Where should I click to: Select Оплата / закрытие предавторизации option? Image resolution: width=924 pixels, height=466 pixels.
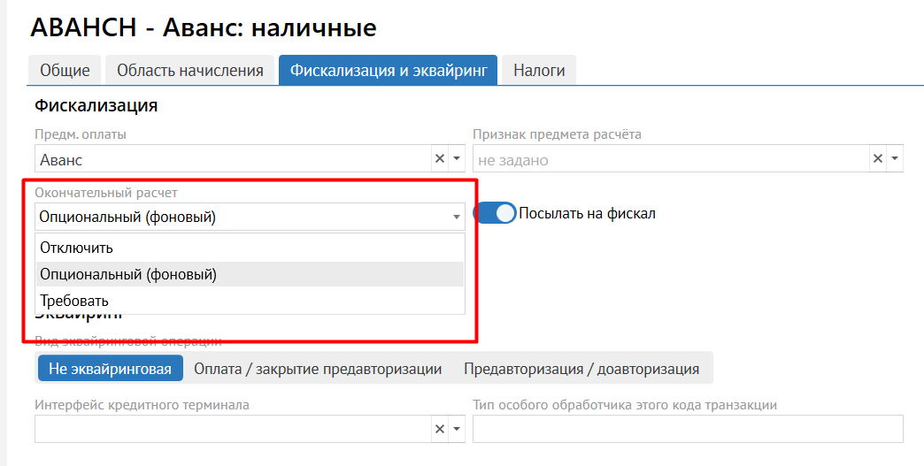318,369
